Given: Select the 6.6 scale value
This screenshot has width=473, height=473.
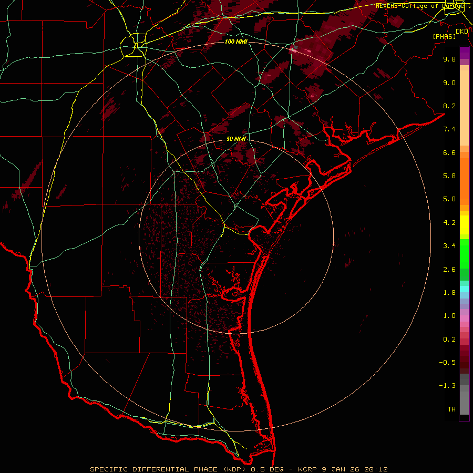Looking at the screenshot, I should tap(449, 152).
